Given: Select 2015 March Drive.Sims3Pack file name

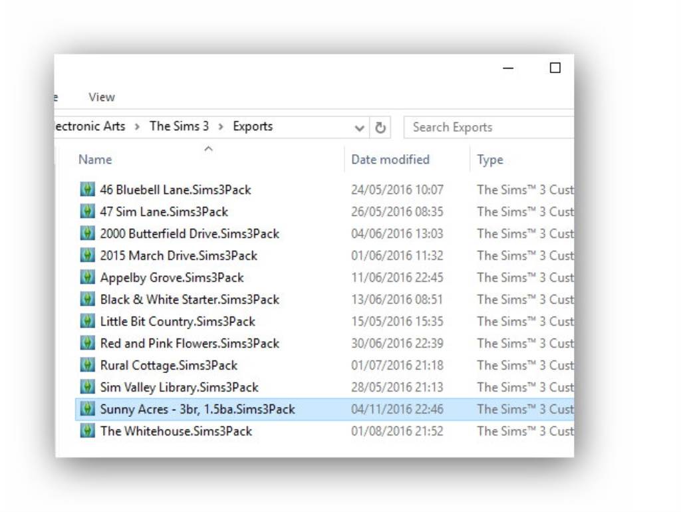Looking at the screenshot, I should pyautogui.click(x=178, y=255).
